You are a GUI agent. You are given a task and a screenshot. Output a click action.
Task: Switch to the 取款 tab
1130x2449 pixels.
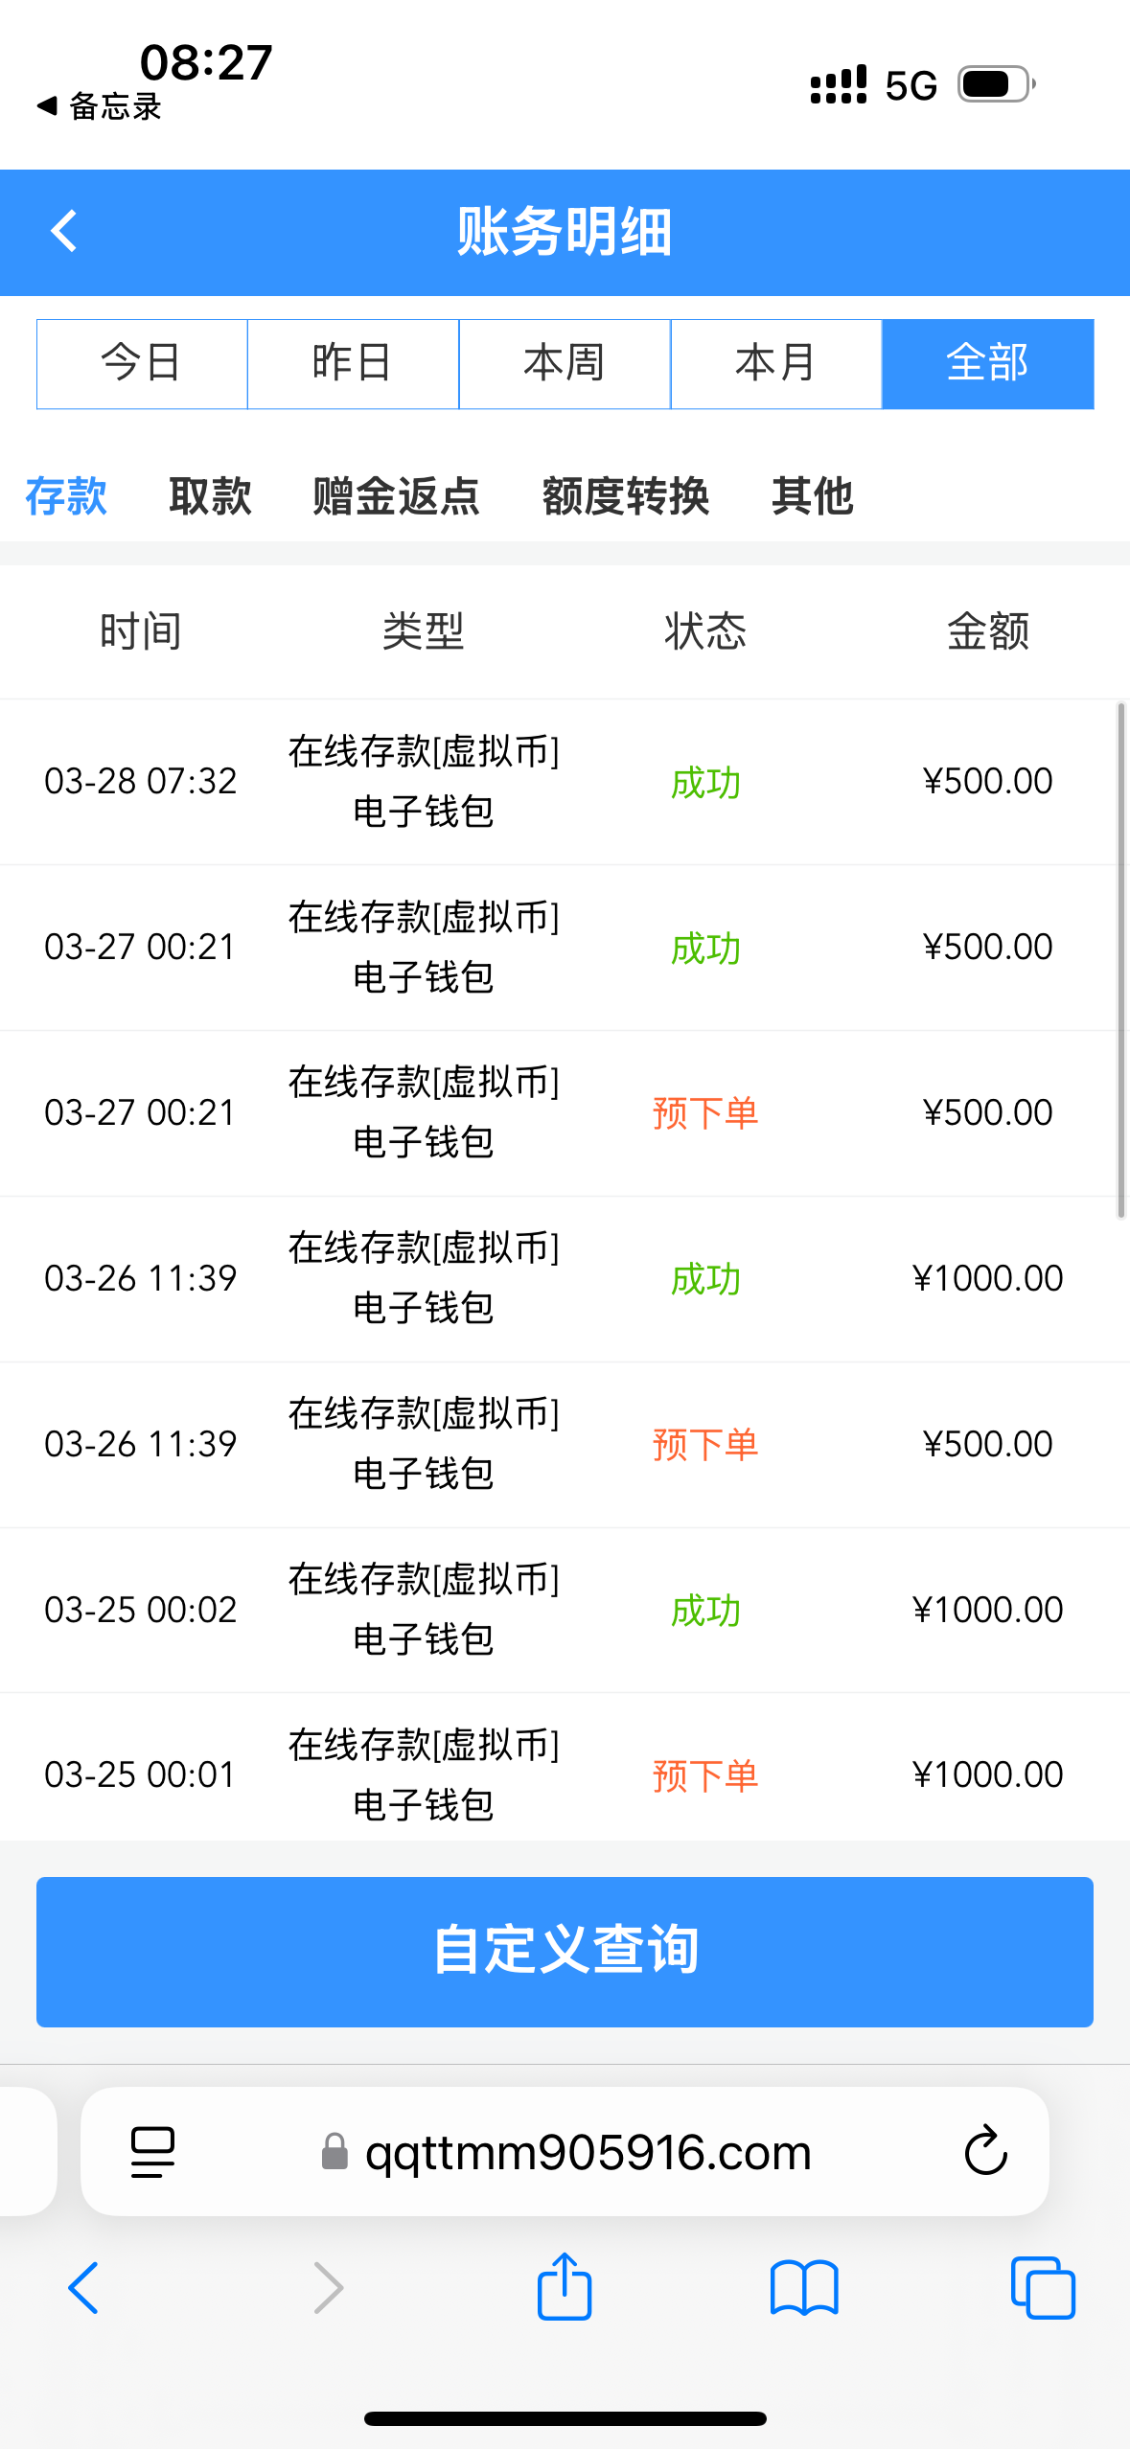[x=210, y=496]
